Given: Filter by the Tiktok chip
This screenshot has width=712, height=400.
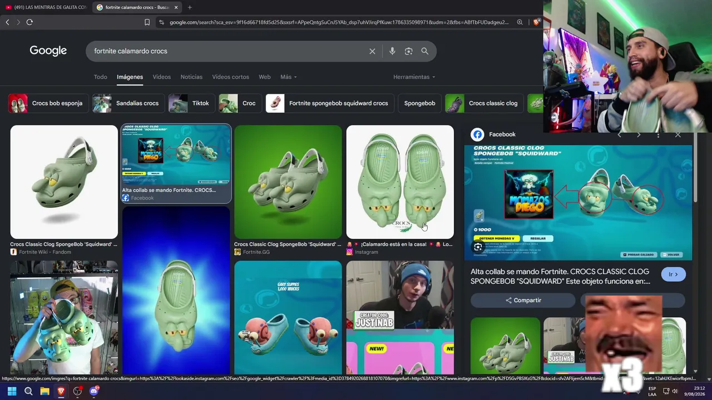Looking at the screenshot, I should (x=191, y=103).
